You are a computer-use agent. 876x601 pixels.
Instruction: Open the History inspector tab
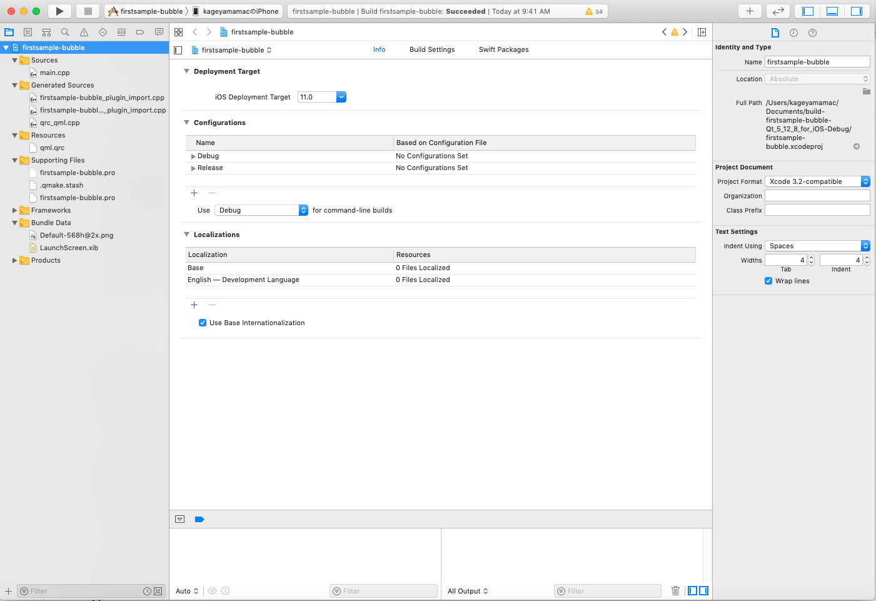tap(793, 33)
